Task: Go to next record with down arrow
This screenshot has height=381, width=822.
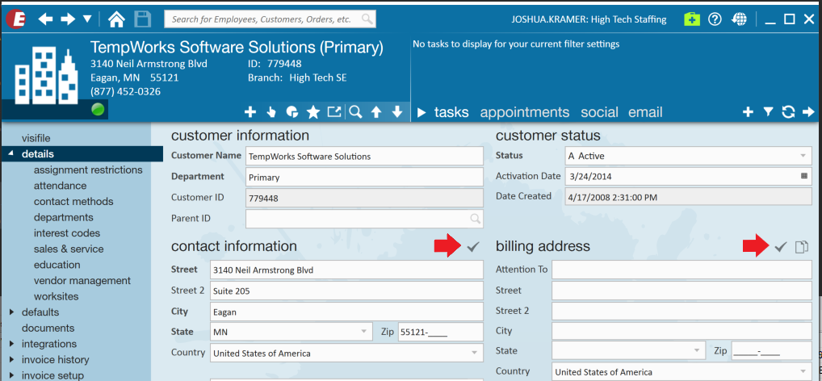Action: pyautogui.click(x=396, y=111)
